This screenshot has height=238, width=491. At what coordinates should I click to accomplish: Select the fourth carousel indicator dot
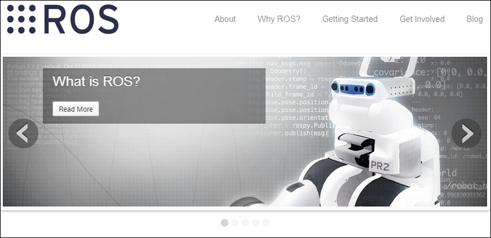pos(256,222)
